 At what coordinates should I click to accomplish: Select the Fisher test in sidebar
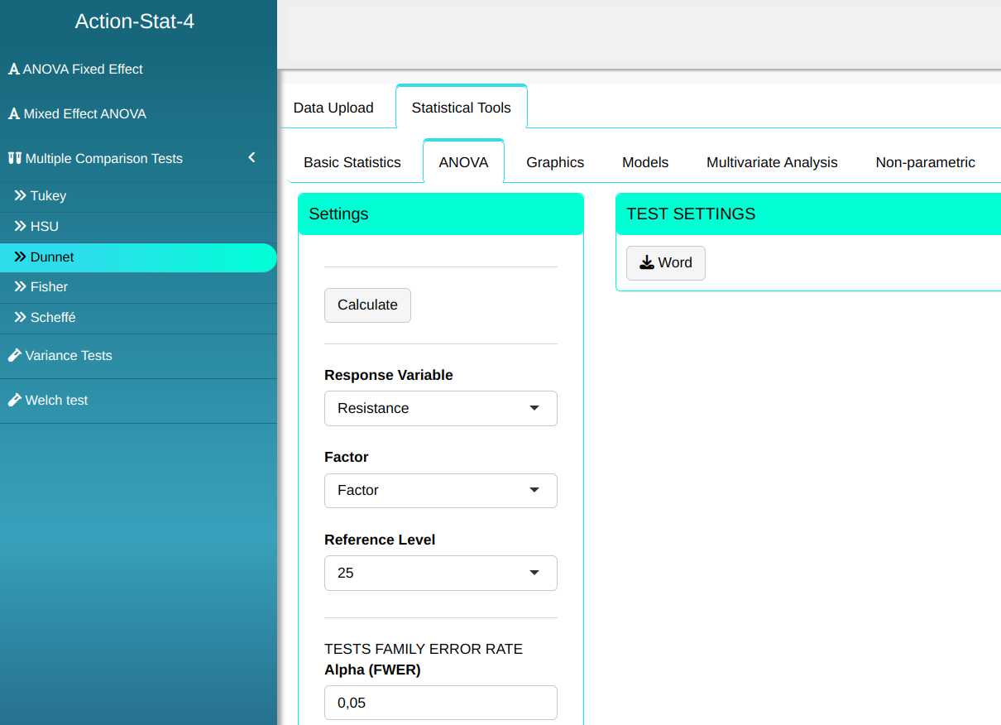point(49,287)
